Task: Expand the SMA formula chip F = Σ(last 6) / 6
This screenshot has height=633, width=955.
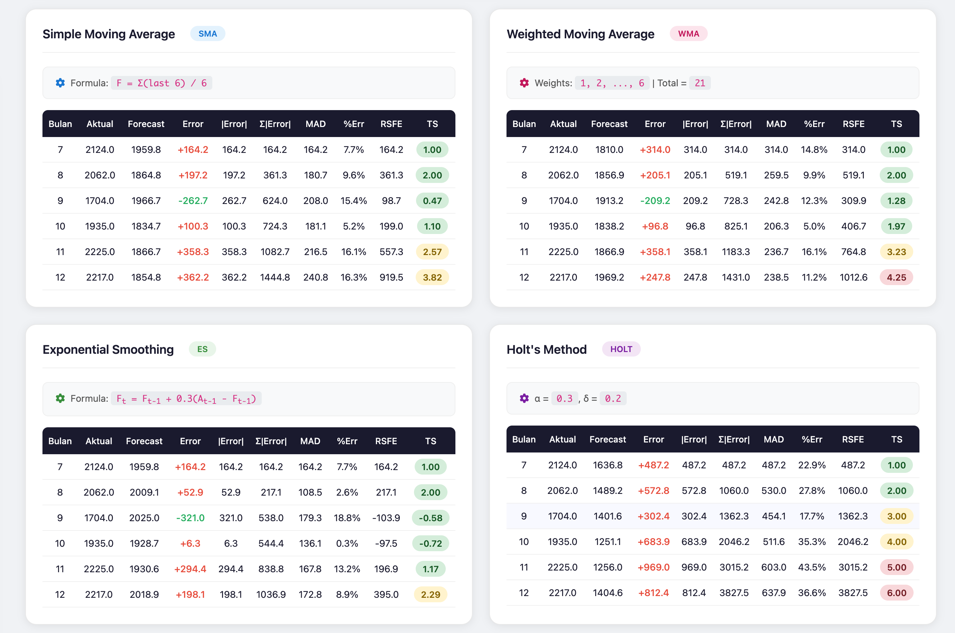Action: (162, 83)
